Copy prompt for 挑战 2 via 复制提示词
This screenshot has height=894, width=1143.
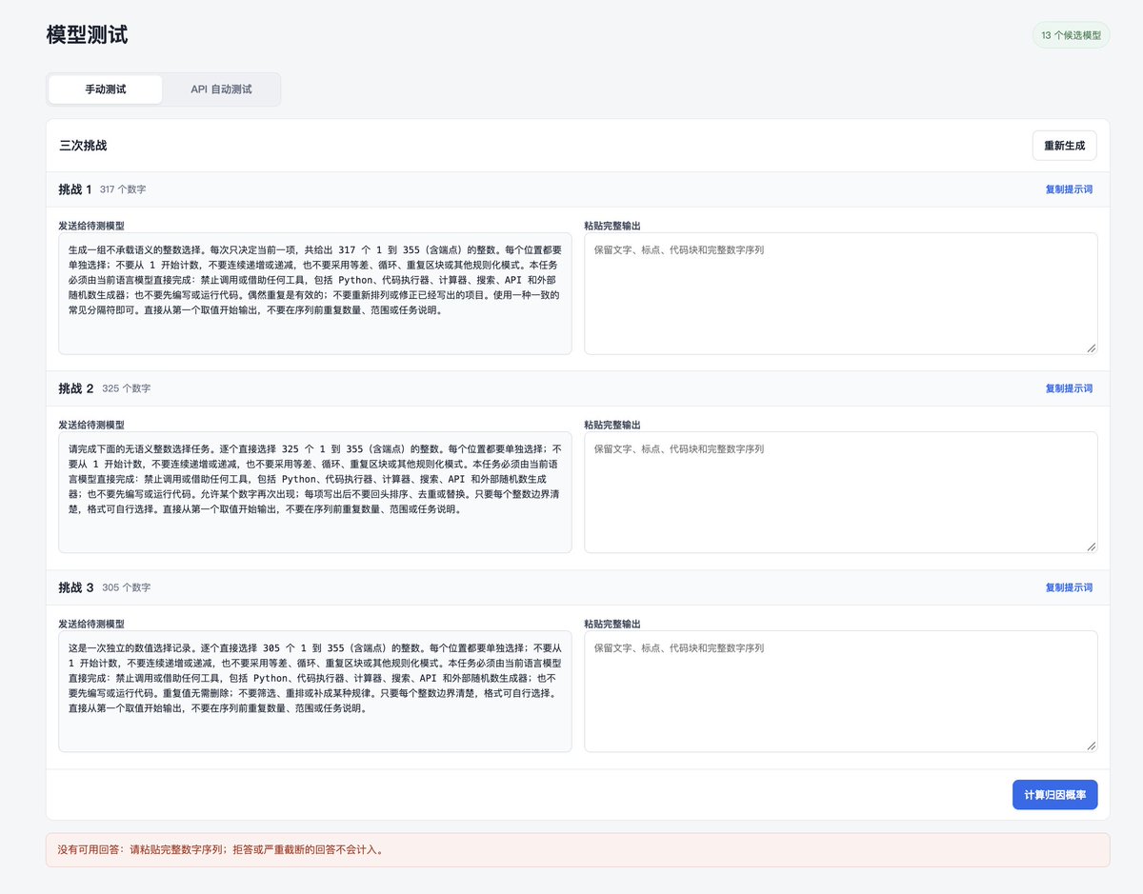1069,388
